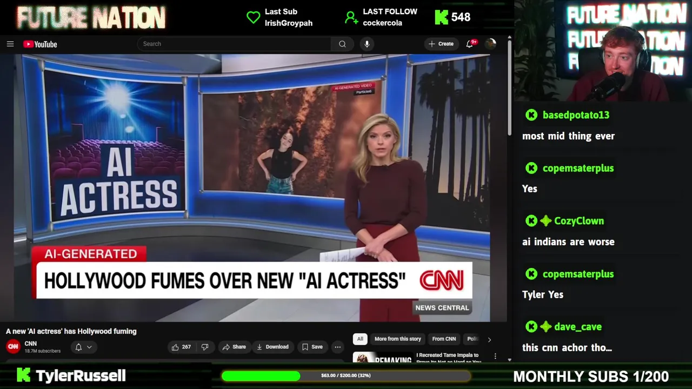The height and width of the screenshot is (389, 692).
Task: Click the scrollbar up arrow
Action: [x=509, y=38]
